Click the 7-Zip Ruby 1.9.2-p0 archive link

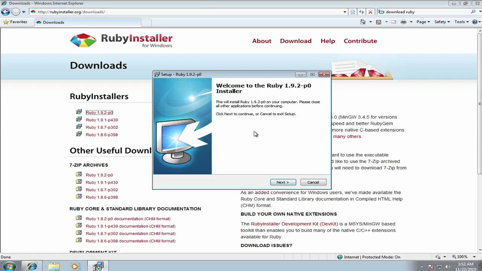(x=99, y=175)
